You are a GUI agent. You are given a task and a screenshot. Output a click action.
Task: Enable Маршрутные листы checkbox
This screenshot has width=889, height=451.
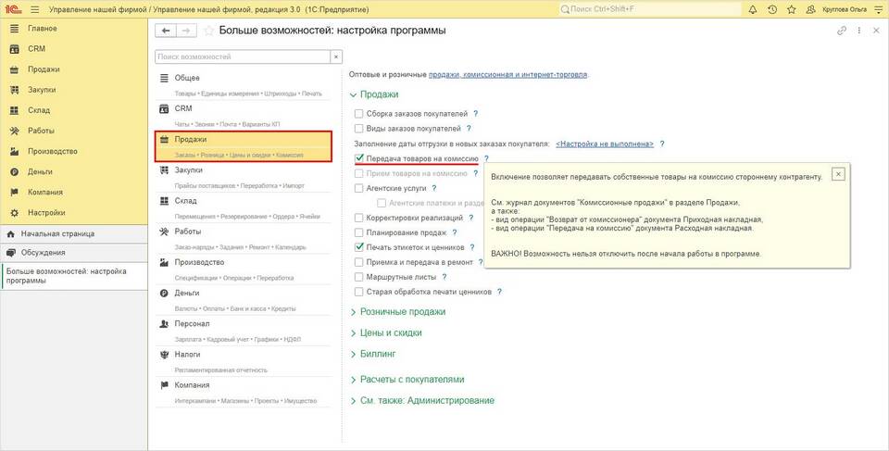pos(359,277)
